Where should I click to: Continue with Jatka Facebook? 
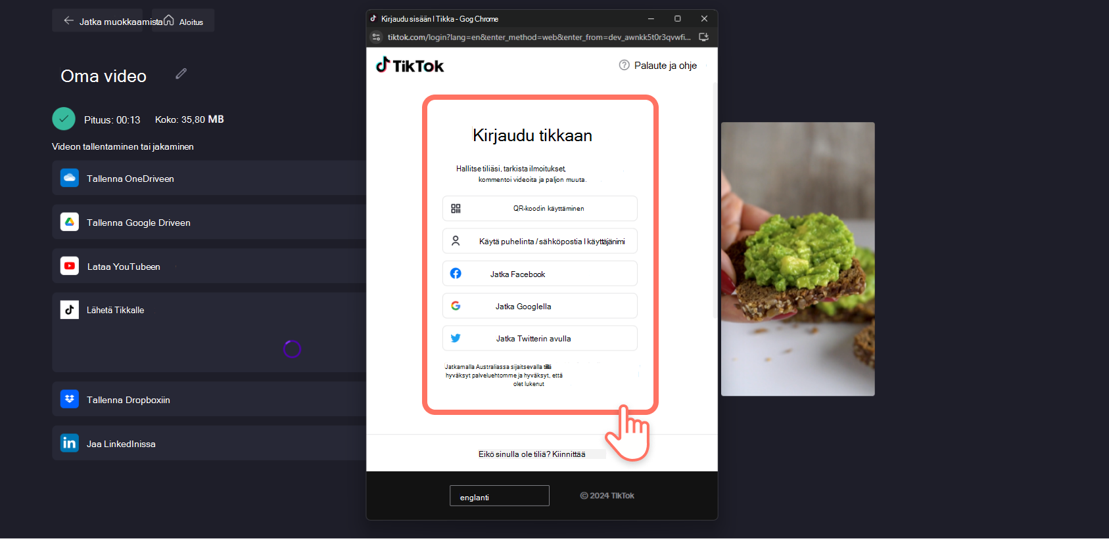[540, 273]
